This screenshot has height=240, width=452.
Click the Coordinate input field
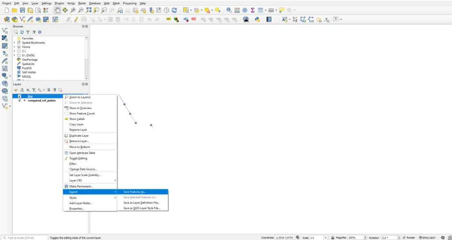point(285,237)
